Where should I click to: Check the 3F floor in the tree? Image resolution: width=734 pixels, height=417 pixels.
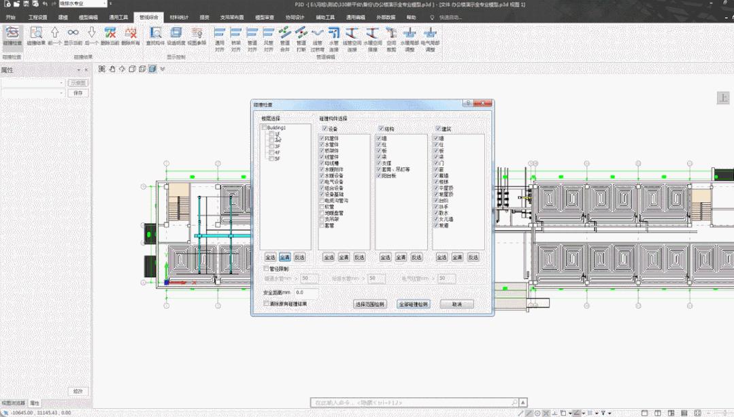point(272,146)
